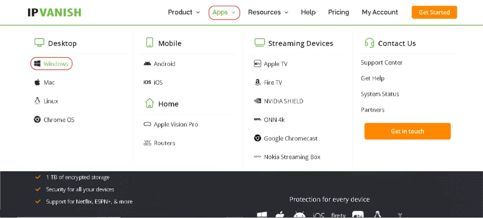The image size is (483, 218).
Task: Click the IPVanish logo
Action: pos(54,12)
